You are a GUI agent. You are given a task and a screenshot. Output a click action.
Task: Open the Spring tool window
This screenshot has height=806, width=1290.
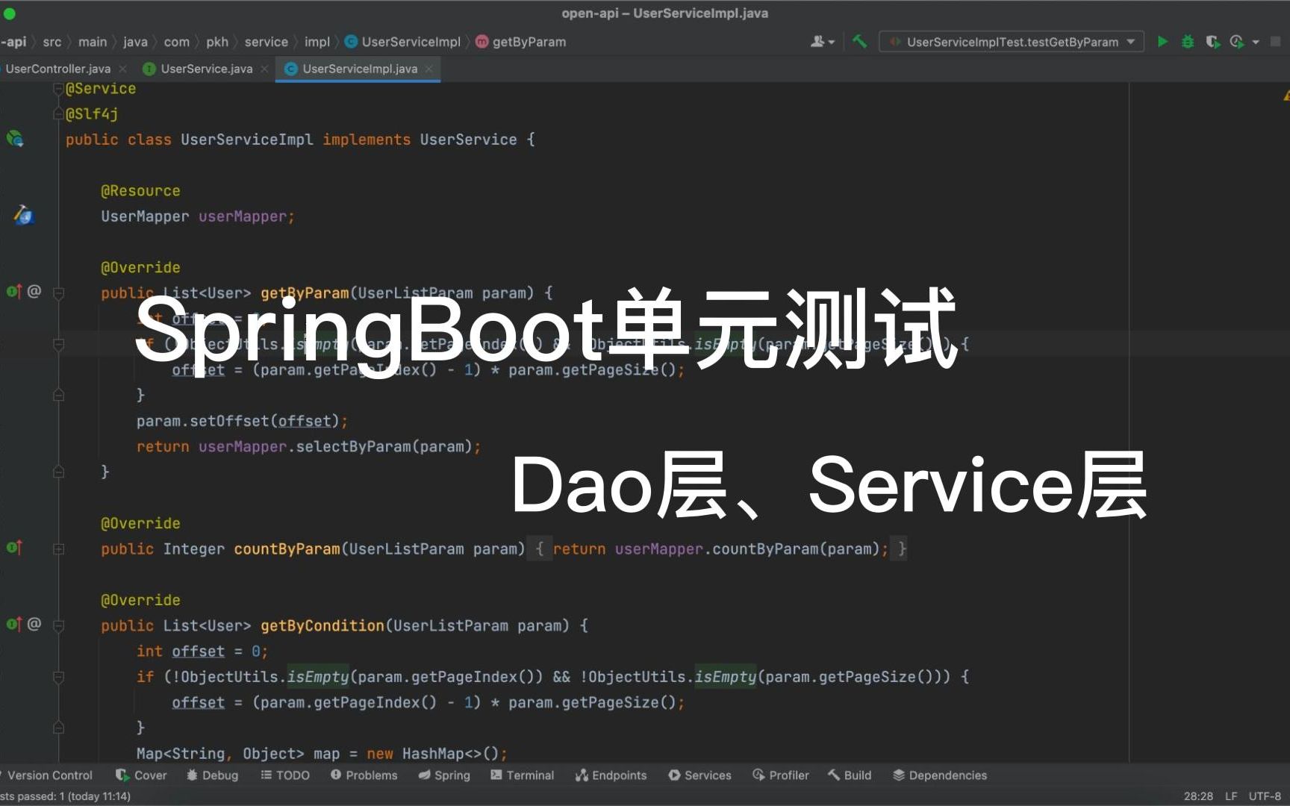tap(444, 775)
